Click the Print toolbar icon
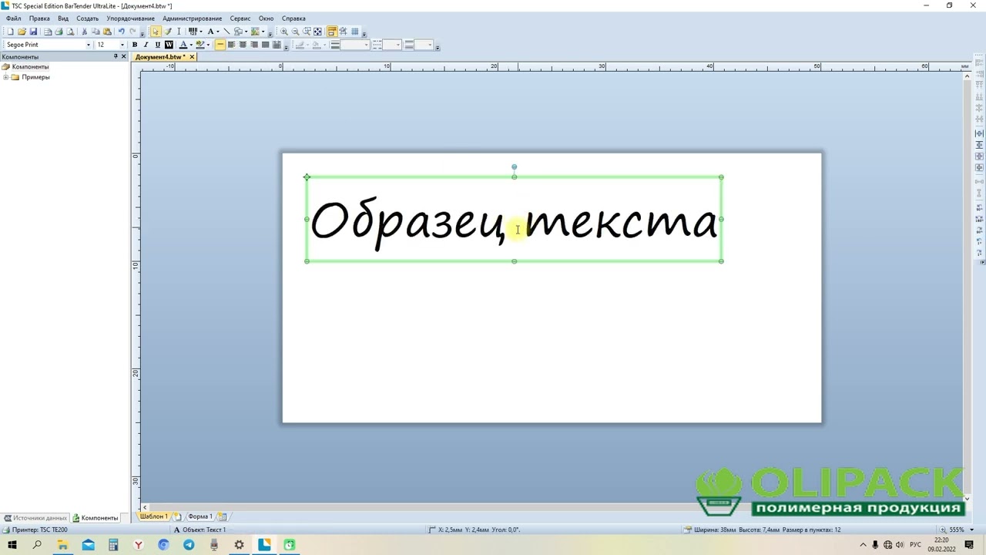 coord(59,32)
